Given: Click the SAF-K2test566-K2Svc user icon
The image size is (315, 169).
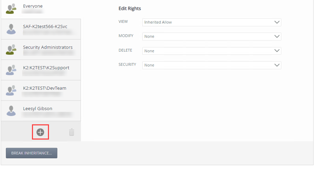Looking at the screenshot, I should point(11,29).
